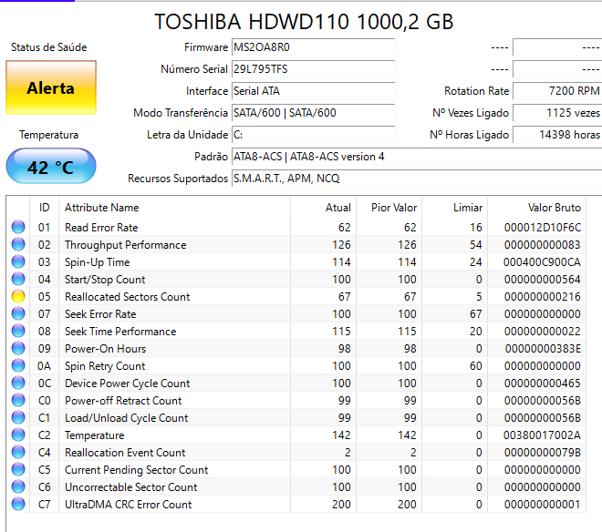
Task: Click the 42 °C temperature indicator
Action: click(51, 167)
